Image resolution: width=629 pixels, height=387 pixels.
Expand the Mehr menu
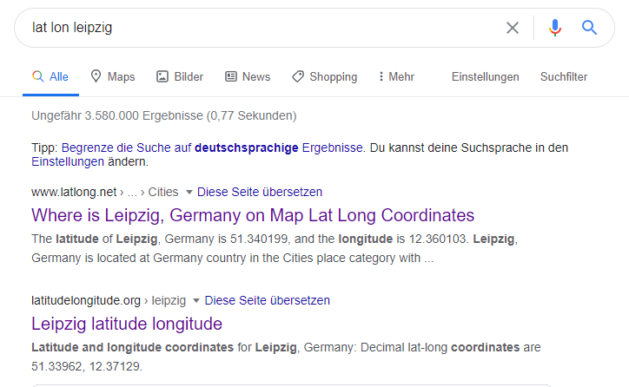coord(396,76)
